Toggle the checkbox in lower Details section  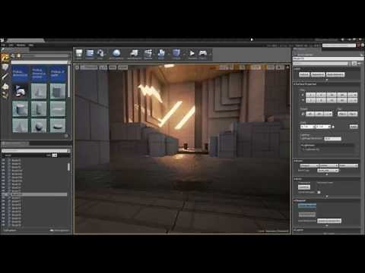click(319, 193)
